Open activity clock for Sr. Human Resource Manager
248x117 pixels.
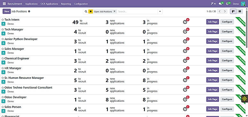click(x=185, y=80)
